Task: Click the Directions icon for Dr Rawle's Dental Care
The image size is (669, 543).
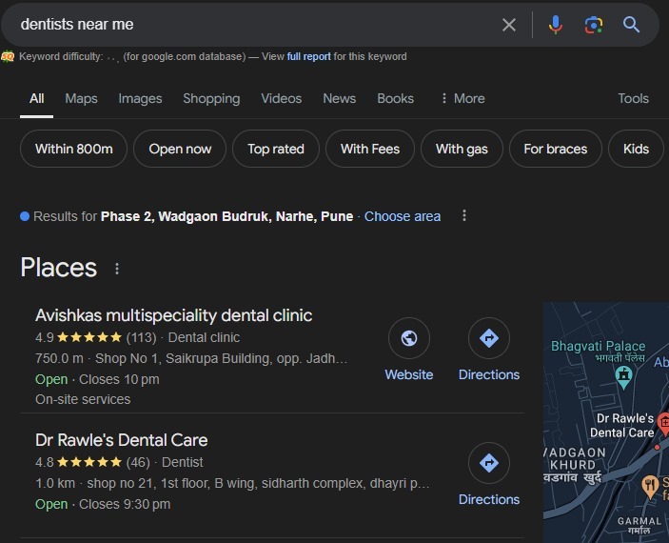Action: click(489, 463)
